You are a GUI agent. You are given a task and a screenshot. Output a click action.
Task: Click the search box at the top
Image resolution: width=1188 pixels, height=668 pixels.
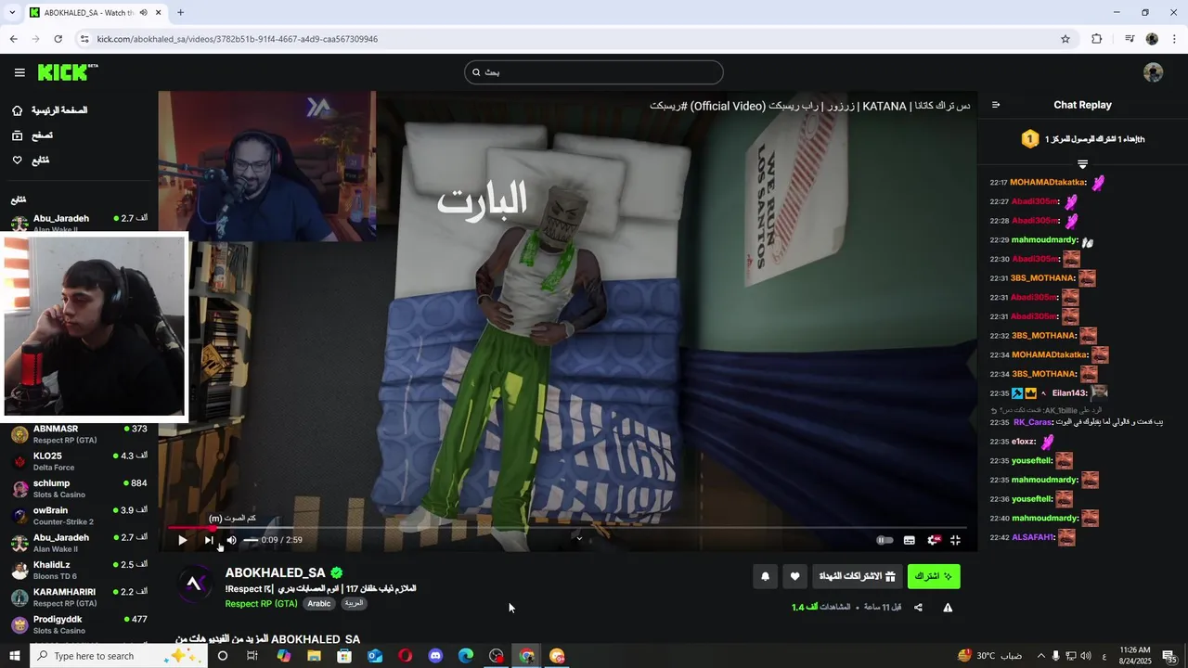click(594, 72)
